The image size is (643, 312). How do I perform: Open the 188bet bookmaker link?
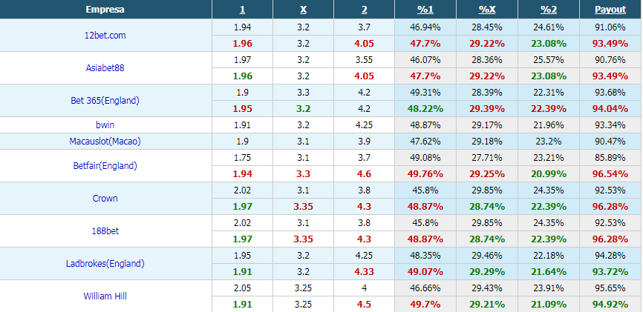tap(105, 231)
